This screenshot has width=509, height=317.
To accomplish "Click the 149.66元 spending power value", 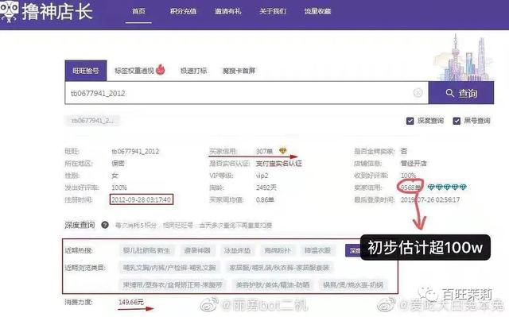I will 131,302.
